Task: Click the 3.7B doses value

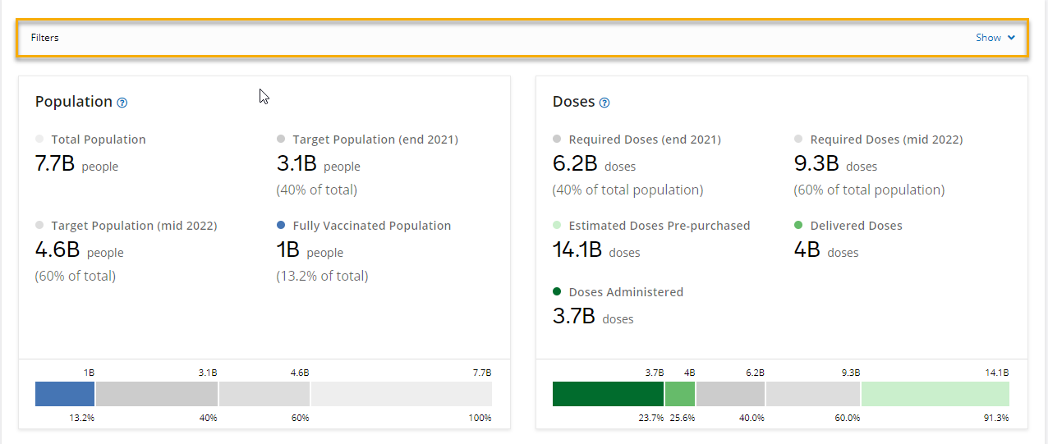Action: click(x=593, y=317)
